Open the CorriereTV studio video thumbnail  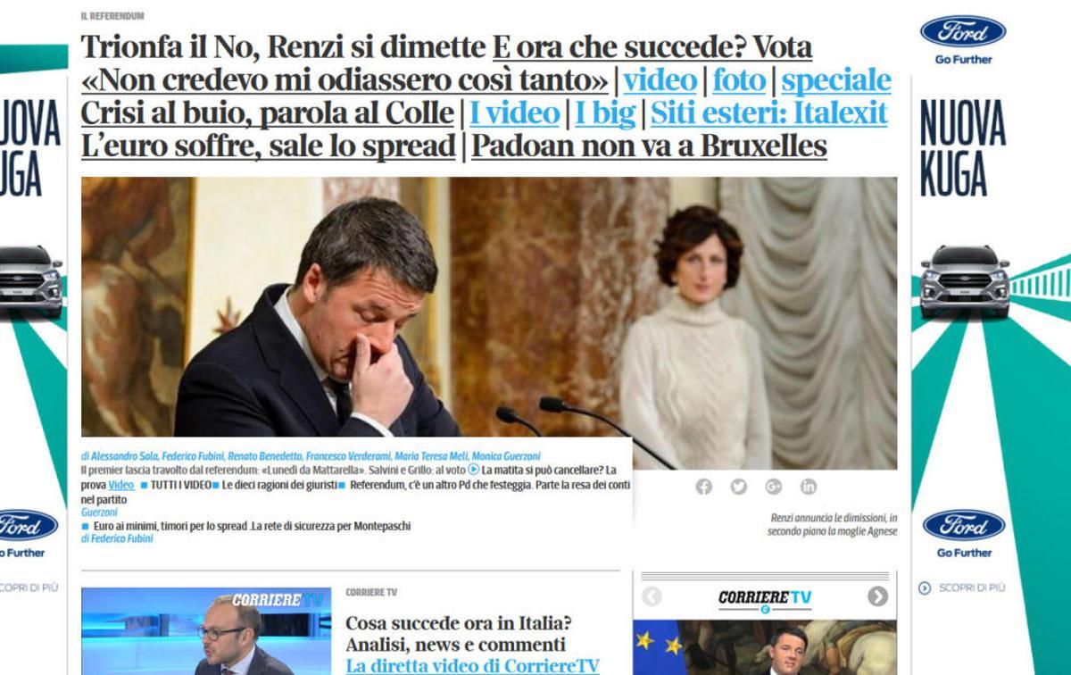206,630
